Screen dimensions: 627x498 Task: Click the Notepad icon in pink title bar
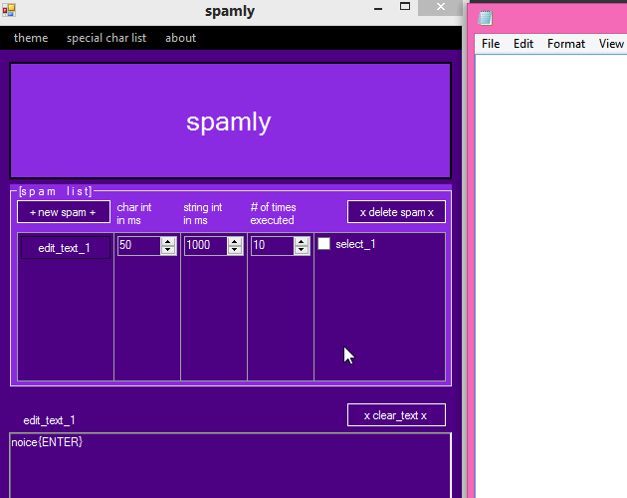[x=485, y=18]
